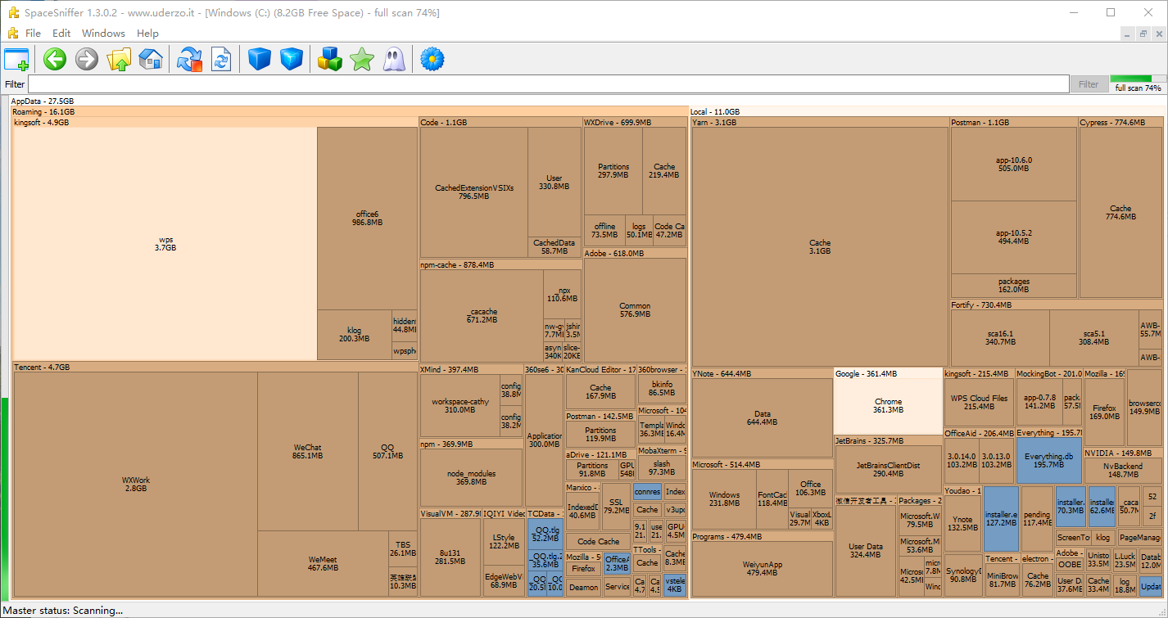
Task: Click the Filter button
Action: 1089,84
